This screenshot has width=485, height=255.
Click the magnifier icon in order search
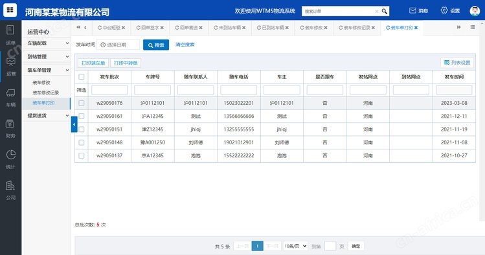[x=384, y=11]
